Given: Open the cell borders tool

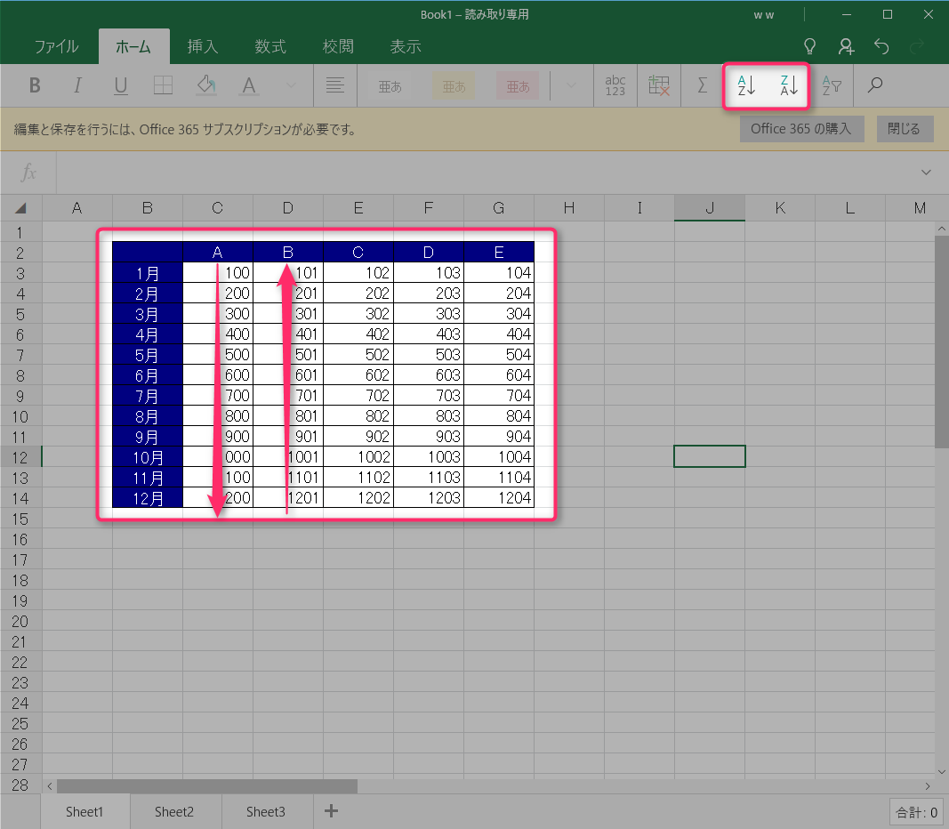Looking at the screenshot, I should tap(164, 85).
